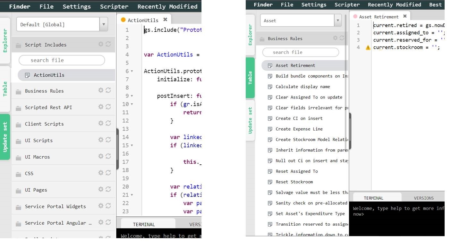Image resolution: width=452 pixels, height=242 pixels.
Task: Collapse the code fold at line 6
Action: click(132, 71)
